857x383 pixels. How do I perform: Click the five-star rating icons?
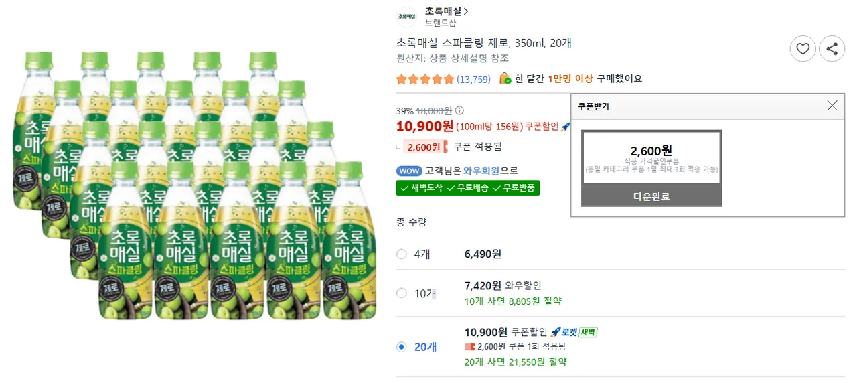point(424,79)
